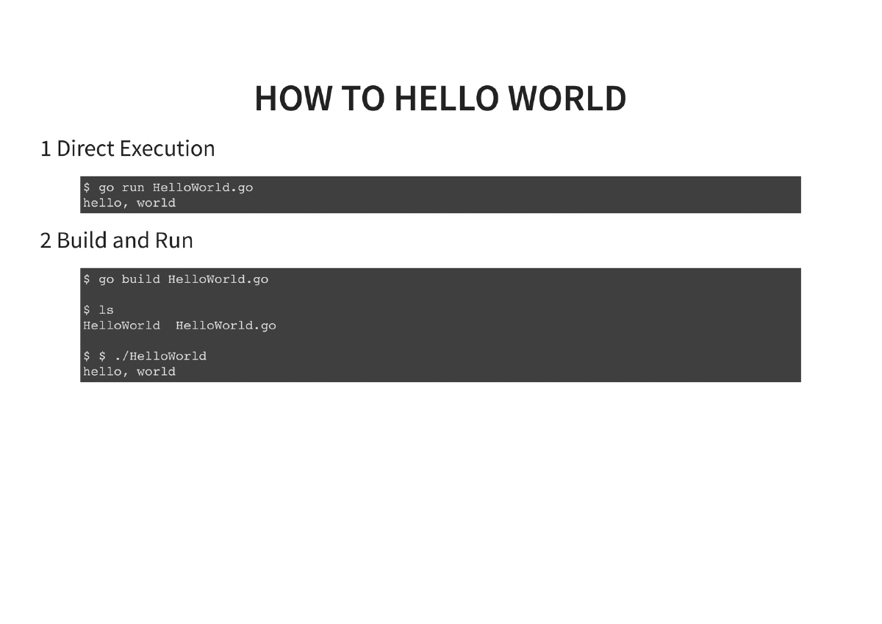Select the heading 2 Build and Run
The height and width of the screenshot is (624, 882).
[x=117, y=240]
